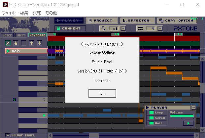Click the blank square tool button
Viewport: 205px width, 138px height.
click(24, 43)
